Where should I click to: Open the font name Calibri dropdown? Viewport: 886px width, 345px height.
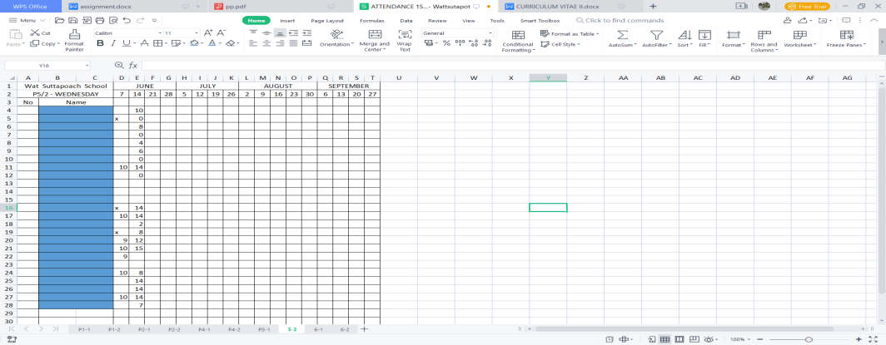tap(159, 33)
